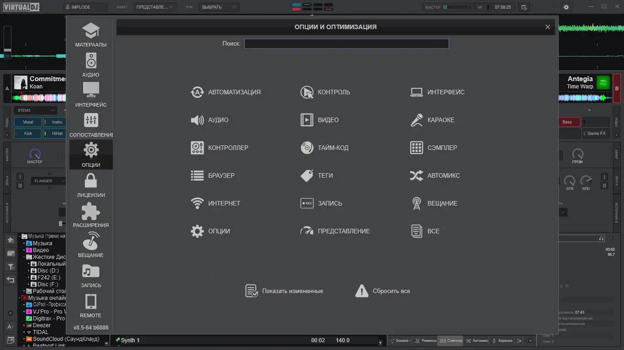Toggle the Stems FX pad
This screenshot has width=624, height=350.
(x=596, y=134)
